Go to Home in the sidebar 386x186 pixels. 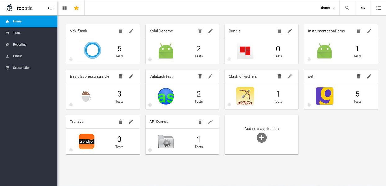(x=29, y=21)
